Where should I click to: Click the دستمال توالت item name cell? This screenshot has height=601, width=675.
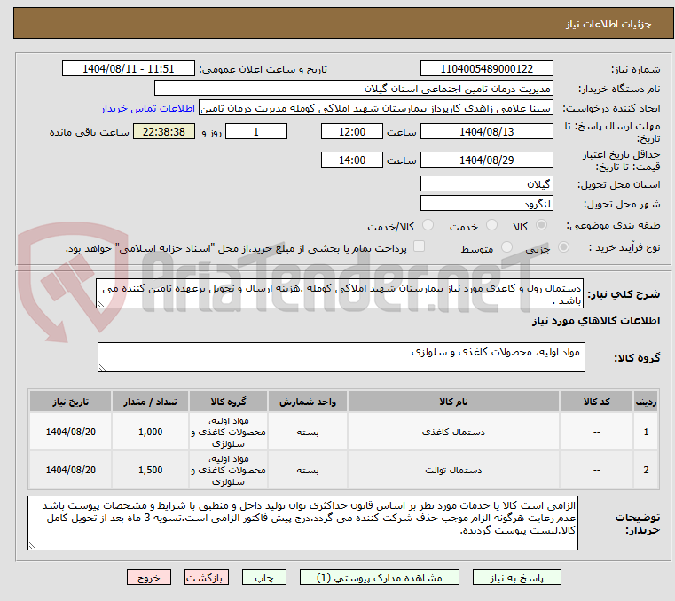point(453,470)
